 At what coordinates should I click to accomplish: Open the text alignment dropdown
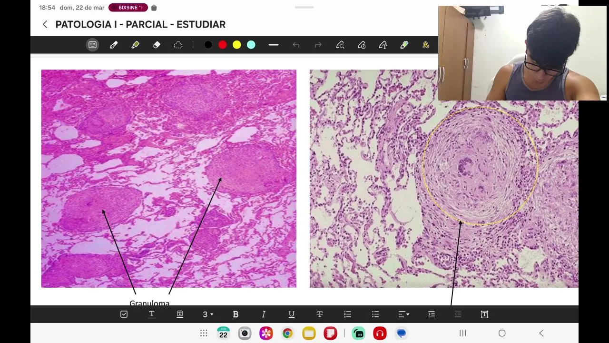[403, 314]
